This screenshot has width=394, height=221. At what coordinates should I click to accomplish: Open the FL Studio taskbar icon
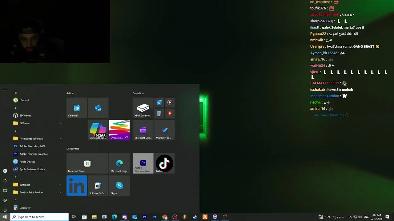tap(185, 217)
